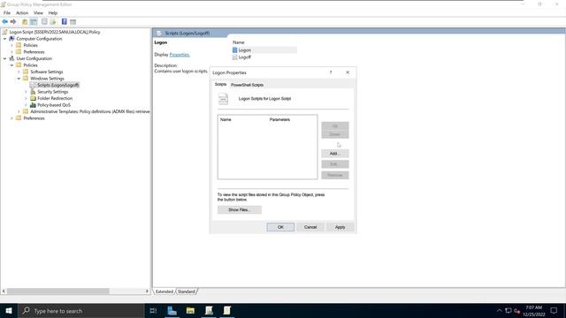
Task: Open the taskbar clock showing 7:07 AM
Action: [x=534, y=310]
